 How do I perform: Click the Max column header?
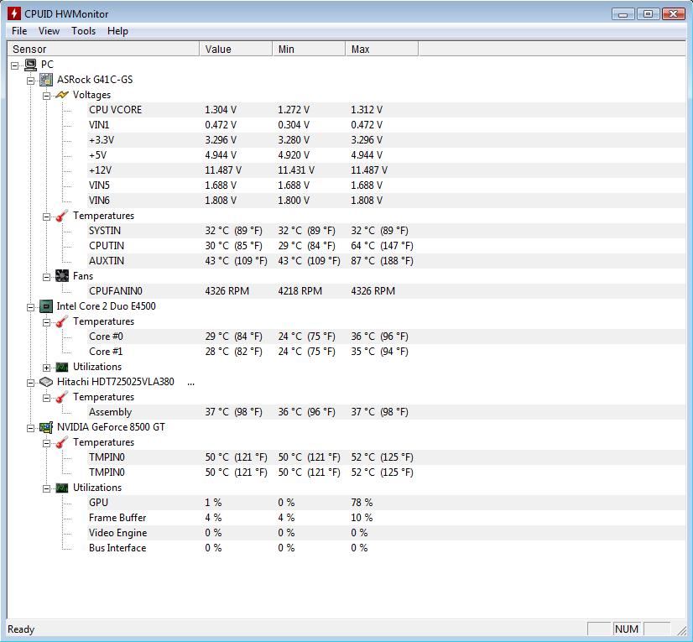click(x=382, y=49)
